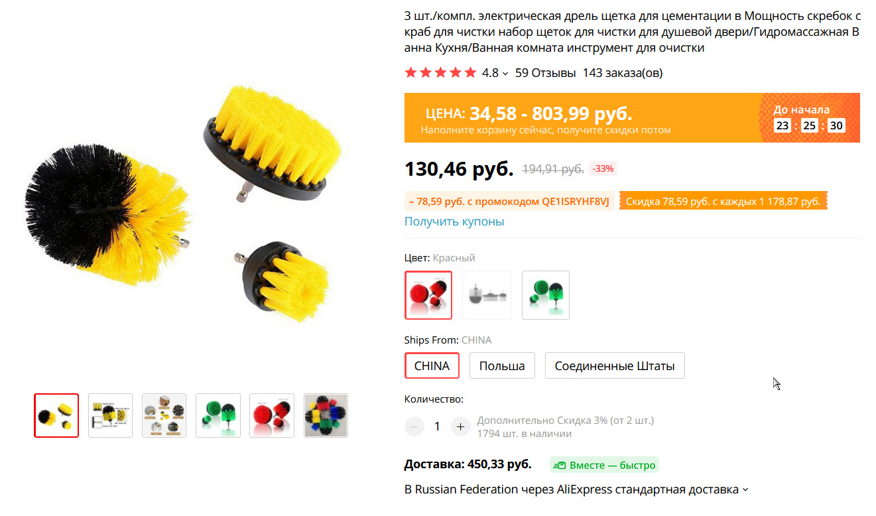Open the Получить купоны link
876x516 pixels.
[x=454, y=222]
